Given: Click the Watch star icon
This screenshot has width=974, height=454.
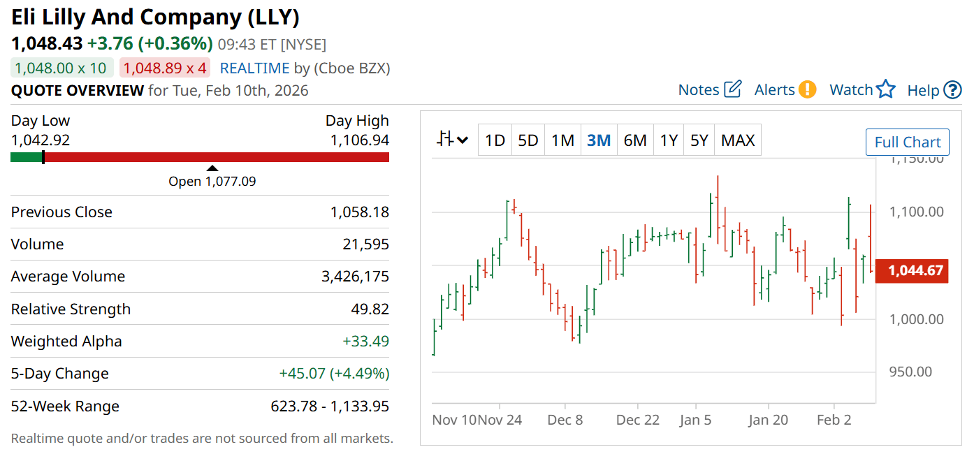Looking at the screenshot, I should [885, 89].
